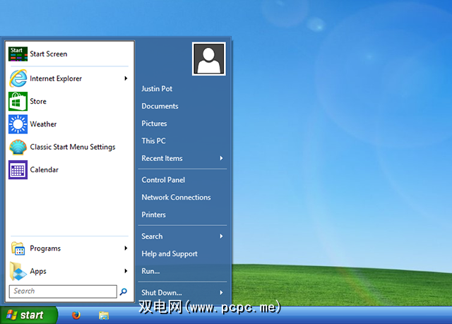Click the Store text label
Screen dimensions: 452x324
[x=38, y=102]
